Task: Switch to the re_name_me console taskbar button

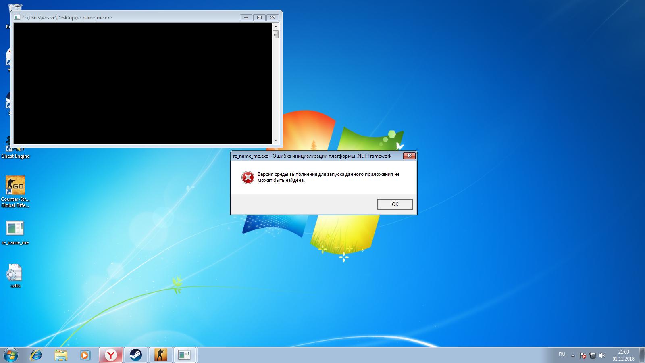Action: click(x=185, y=355)
